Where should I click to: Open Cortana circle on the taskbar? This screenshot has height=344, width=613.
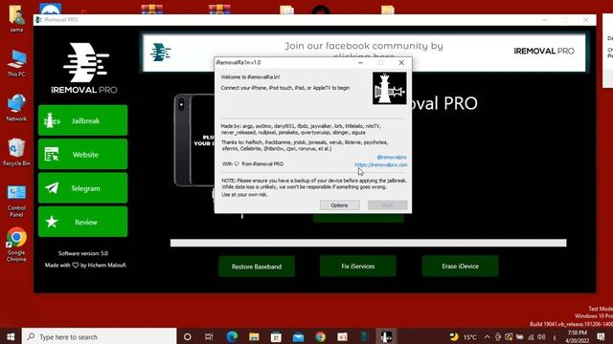[188, 336]
